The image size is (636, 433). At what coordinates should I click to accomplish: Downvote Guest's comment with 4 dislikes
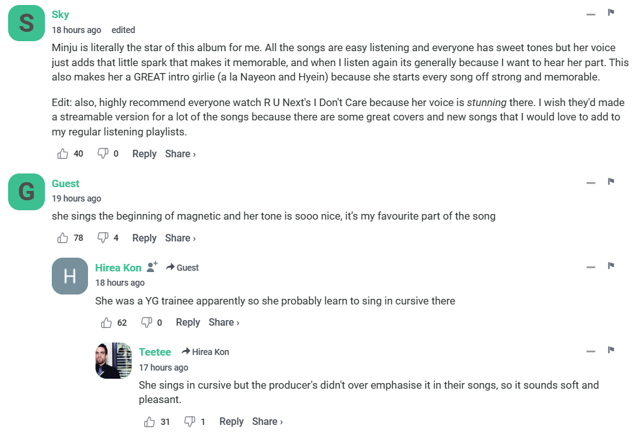(x=103, y=238)
